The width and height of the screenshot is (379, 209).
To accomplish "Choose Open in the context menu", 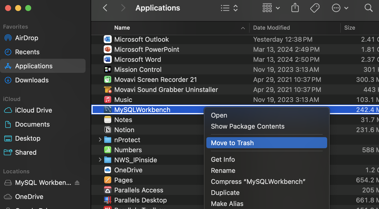I will [267, 115].
